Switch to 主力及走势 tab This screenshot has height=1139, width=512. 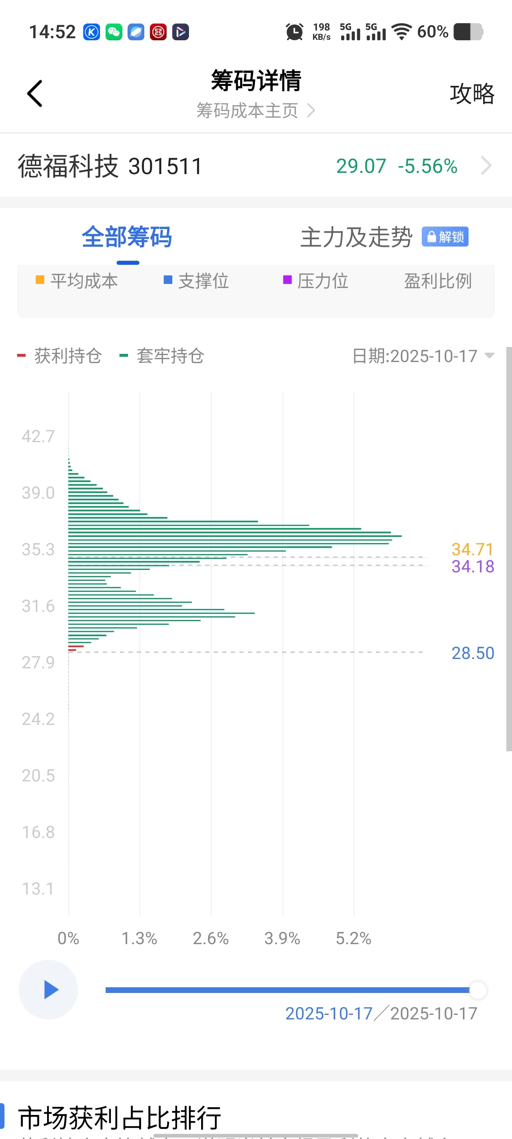[x=356, y=237]
